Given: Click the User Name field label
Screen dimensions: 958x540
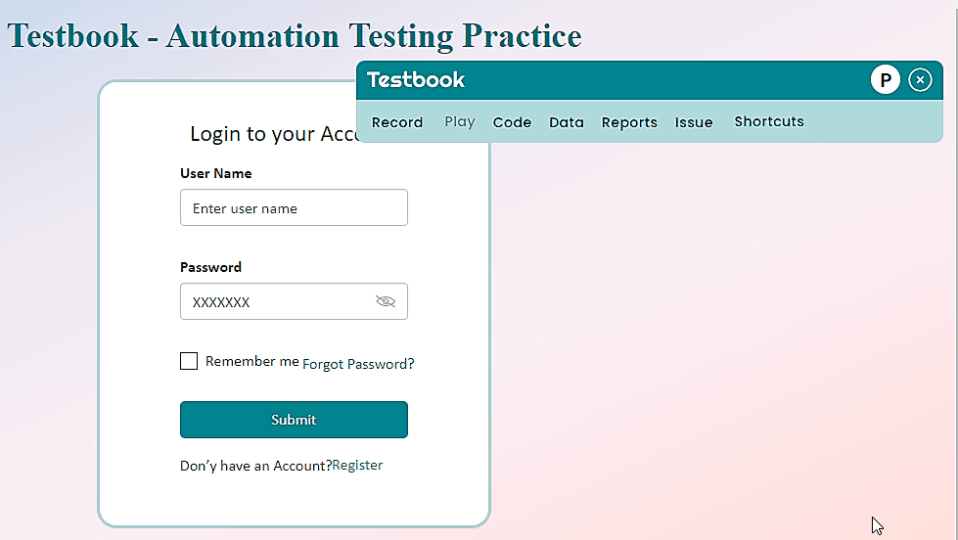Looking at the screenshot, I should 216,173.
